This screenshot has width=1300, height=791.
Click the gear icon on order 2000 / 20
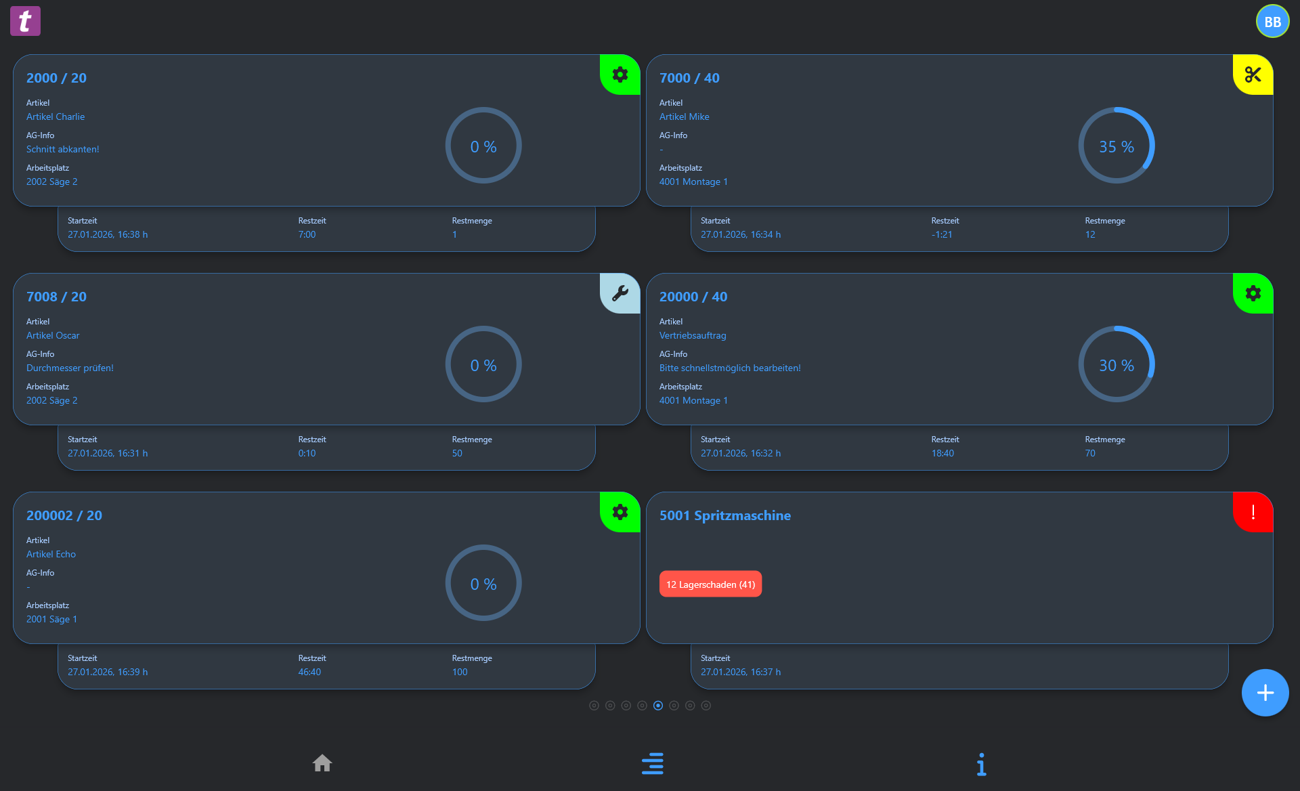click(619, 74)
